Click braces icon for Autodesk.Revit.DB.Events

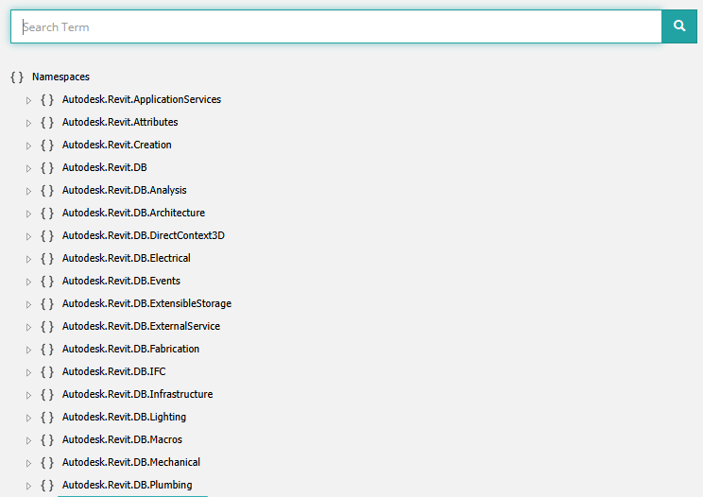pos(47,281)
